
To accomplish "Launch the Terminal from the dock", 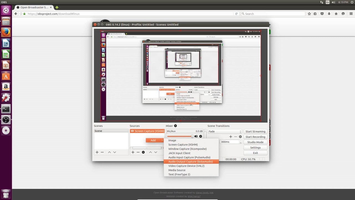I will click(6, 109).
